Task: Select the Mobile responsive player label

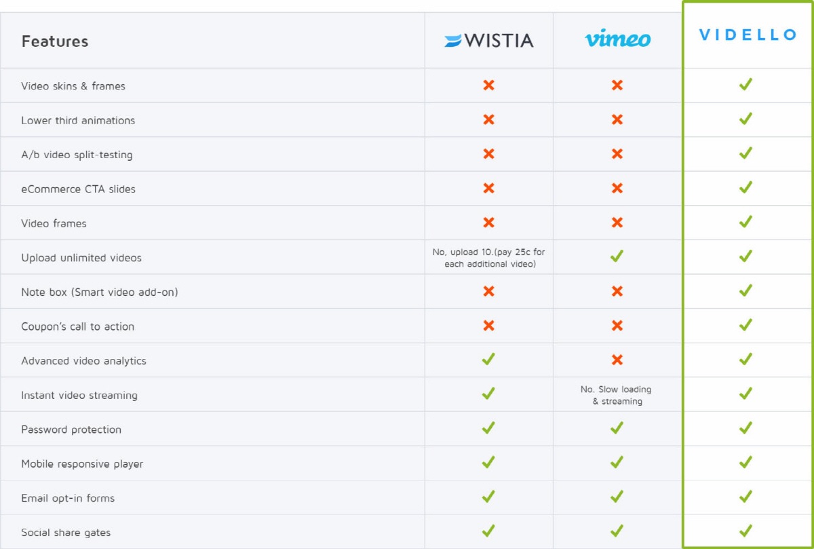Action: point(82,464)
